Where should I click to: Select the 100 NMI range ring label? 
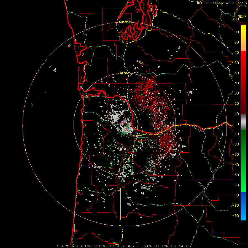click(125, 22)
